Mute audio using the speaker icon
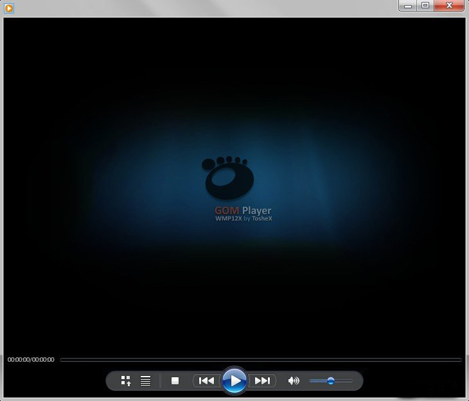The height and width of the screenshot is (401, 469). (x=294, y=380)
